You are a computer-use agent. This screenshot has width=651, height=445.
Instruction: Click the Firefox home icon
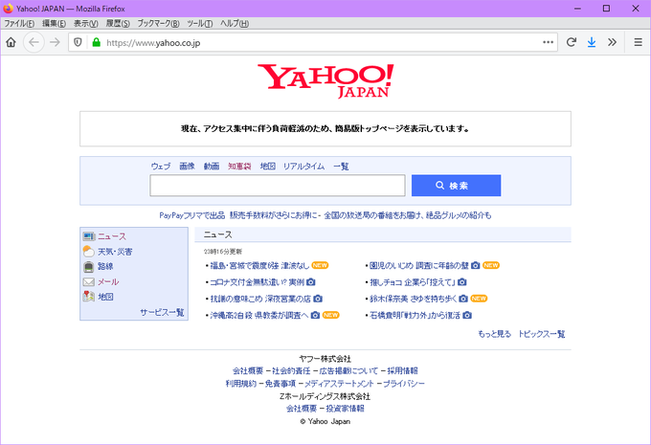tap(11, 42)
